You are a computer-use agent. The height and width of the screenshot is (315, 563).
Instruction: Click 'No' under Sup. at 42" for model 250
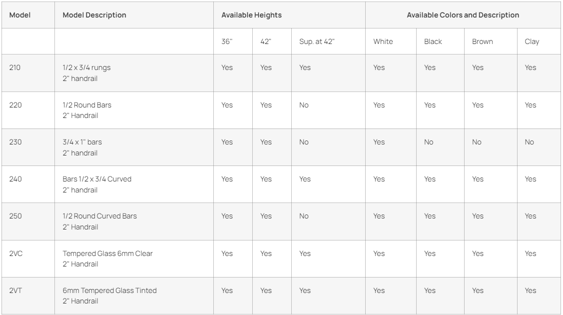tap(304, 216)
